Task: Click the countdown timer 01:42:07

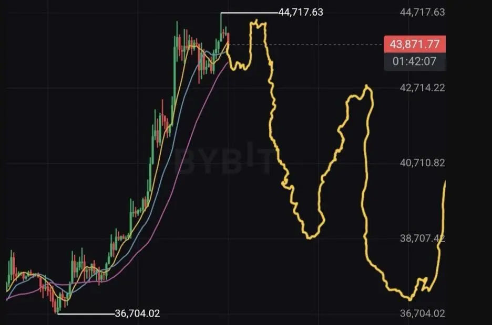Action: [415, 61]
